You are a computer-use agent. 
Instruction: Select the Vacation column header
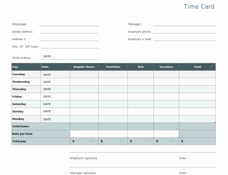(166, 67)
